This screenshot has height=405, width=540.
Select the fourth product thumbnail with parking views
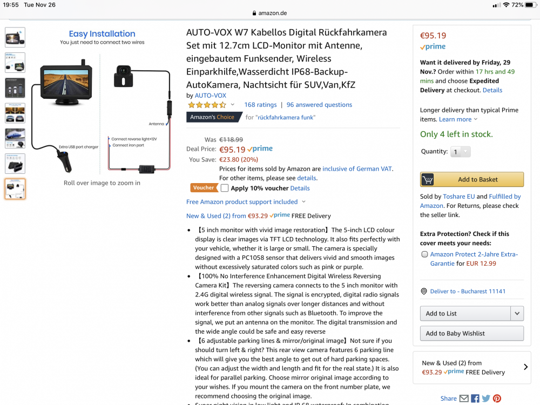click(15, 113)
